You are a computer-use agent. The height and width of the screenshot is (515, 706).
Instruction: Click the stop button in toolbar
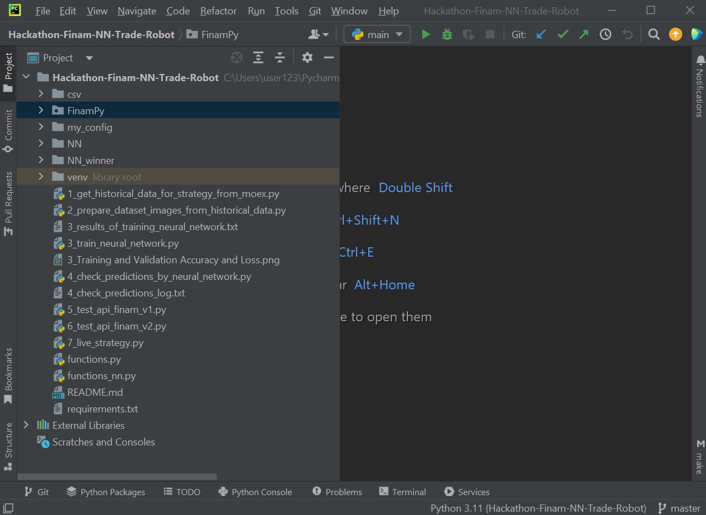pos(490,34)
